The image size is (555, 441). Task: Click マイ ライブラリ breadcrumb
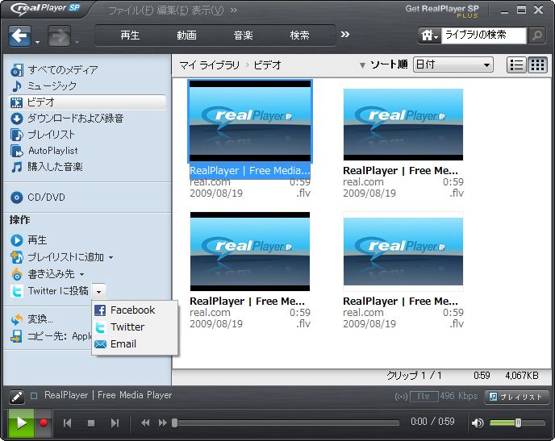(x=210, y=65)
